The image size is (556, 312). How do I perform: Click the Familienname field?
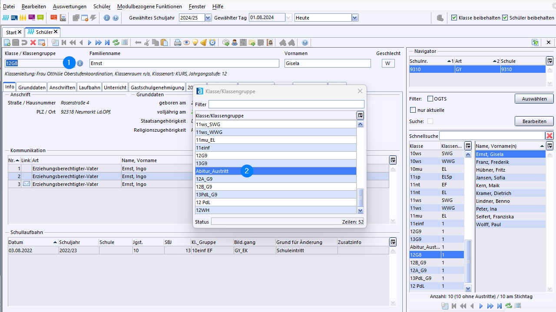(184, 63)
